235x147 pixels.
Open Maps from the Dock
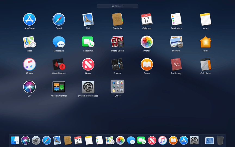(110, 140)
